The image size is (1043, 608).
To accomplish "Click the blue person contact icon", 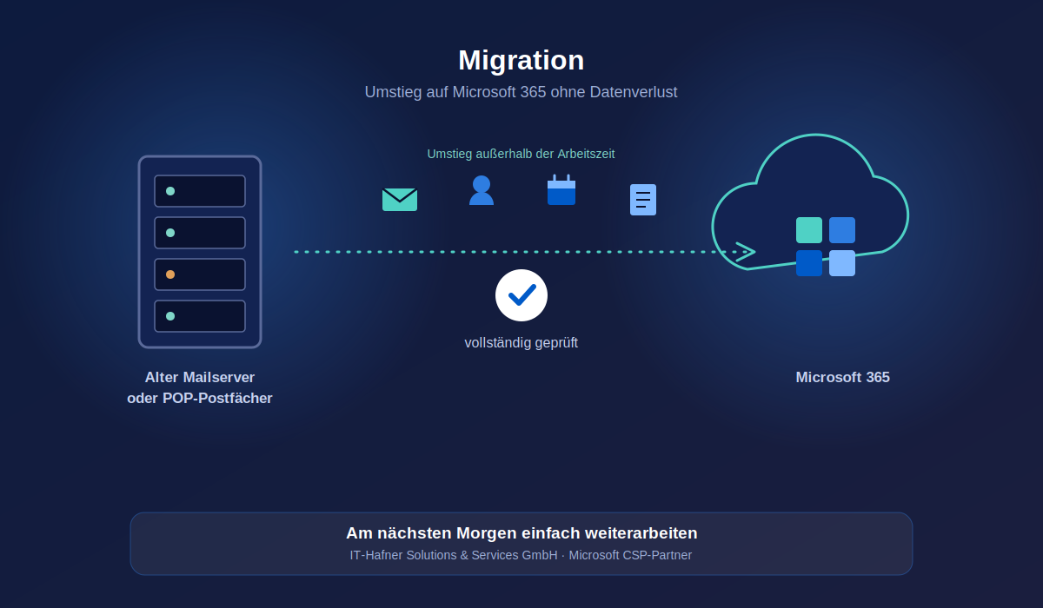I will (x=482, y=190).
